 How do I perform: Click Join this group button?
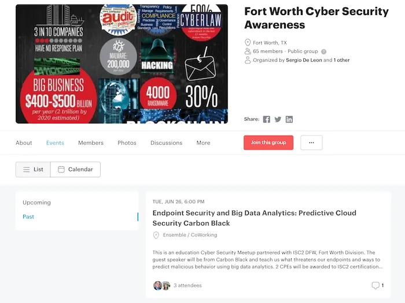point(268,143)
